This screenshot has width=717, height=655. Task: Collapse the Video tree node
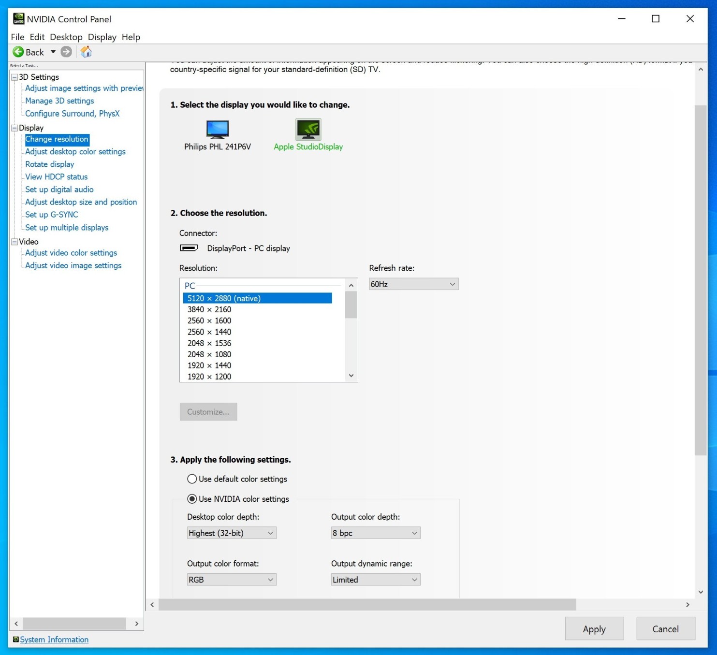15,242
